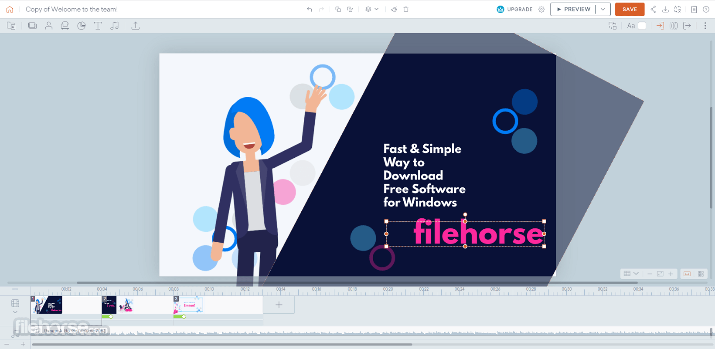Open the prop library armchair icon
This screenshot has height=349, width=715.
pos(65,26)
